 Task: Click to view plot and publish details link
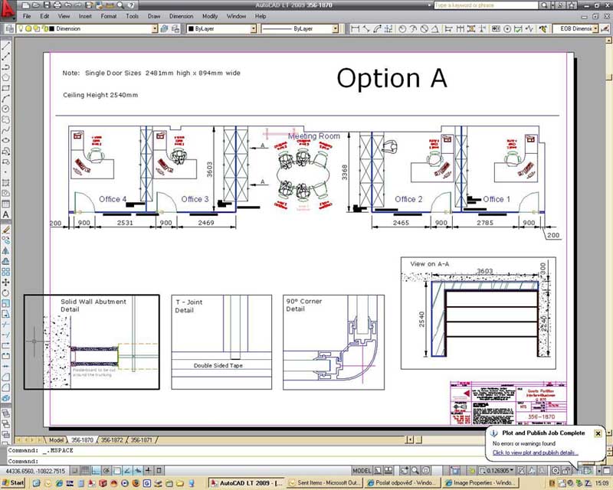[x=534, y=452]
